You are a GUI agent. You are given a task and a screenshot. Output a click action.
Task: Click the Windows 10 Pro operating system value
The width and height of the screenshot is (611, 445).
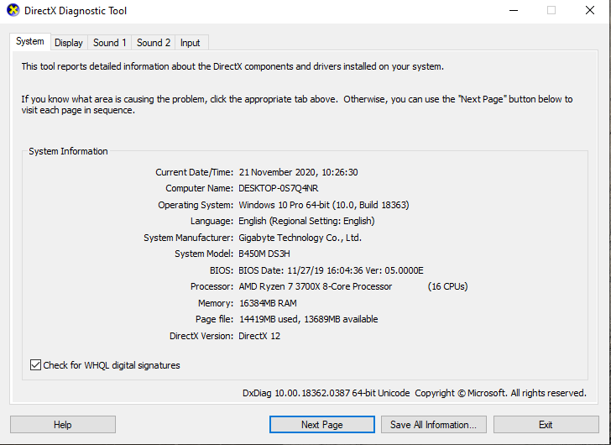coord(324,205)
